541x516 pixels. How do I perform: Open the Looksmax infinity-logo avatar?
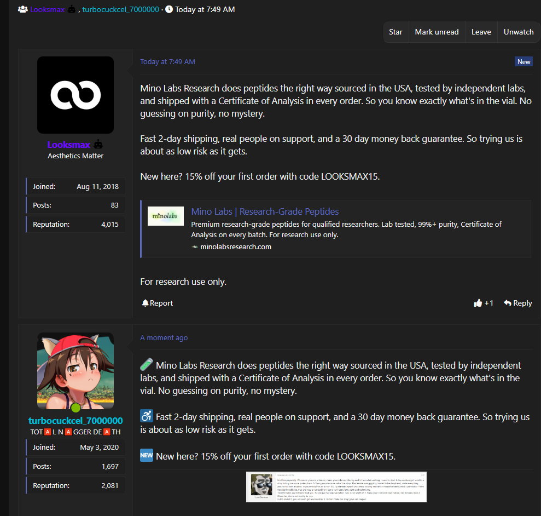(75, 95)
